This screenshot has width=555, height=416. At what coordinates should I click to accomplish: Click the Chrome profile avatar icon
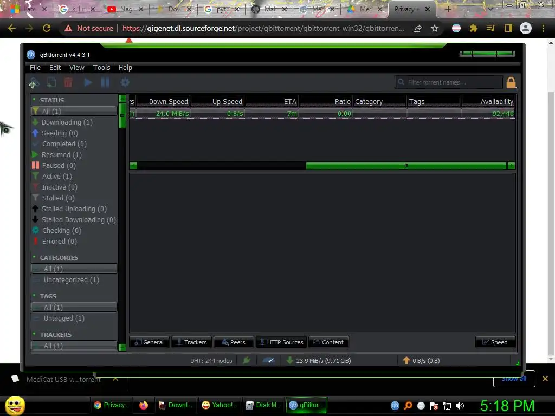(x=526, y=28)
